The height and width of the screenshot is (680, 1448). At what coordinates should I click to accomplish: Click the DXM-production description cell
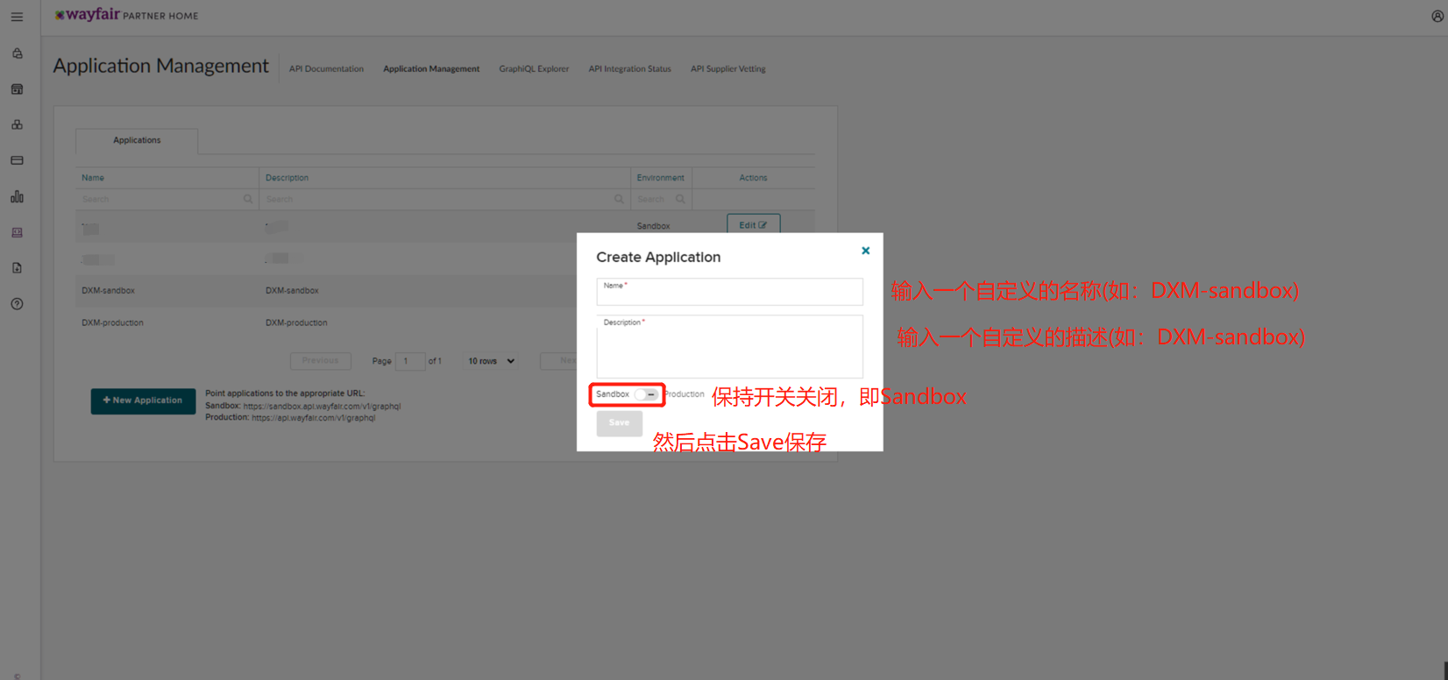pos(296,322)
